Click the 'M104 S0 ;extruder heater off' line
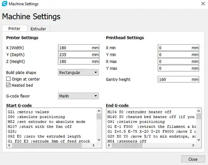208x165 pixels. pyautogui.click(x=139, y=112)
